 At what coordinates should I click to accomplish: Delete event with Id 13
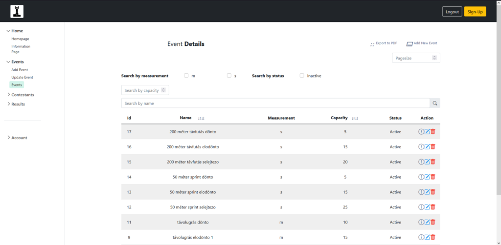pyautogui.click(x=433, y=192)
